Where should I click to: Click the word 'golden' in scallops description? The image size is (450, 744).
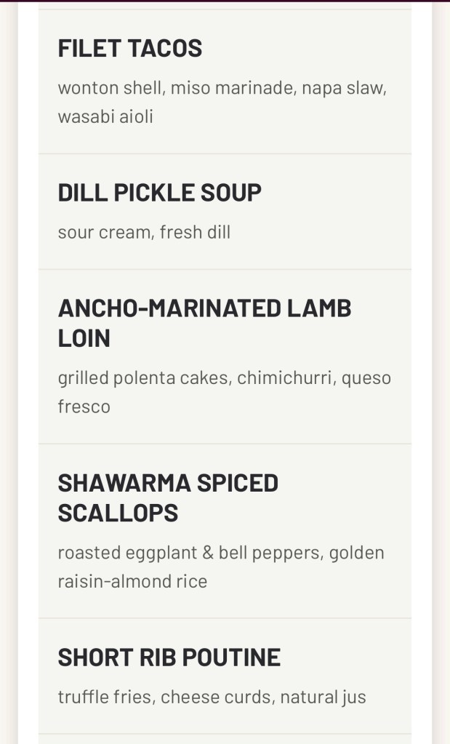pos(356,553)
